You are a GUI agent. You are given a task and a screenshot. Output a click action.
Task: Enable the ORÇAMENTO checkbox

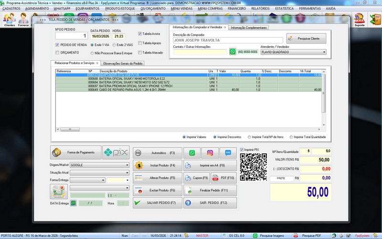click(x=57, y=53)
